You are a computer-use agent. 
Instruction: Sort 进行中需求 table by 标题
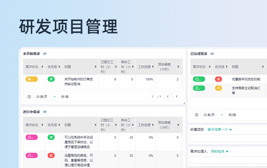tap(96, 125)
